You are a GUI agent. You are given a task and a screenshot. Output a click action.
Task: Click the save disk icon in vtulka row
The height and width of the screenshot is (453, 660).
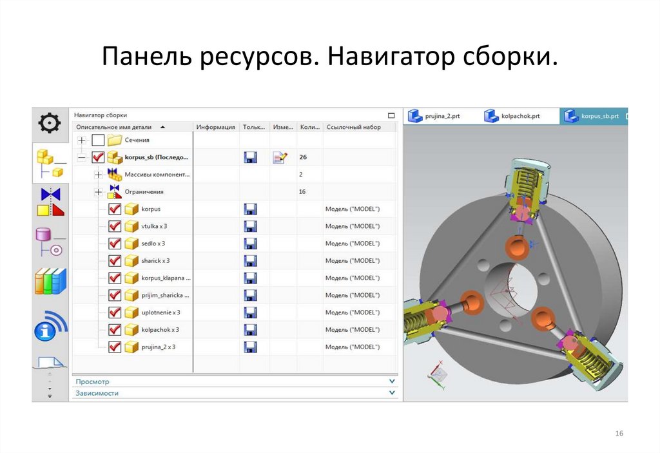click(x=251, y=227)
